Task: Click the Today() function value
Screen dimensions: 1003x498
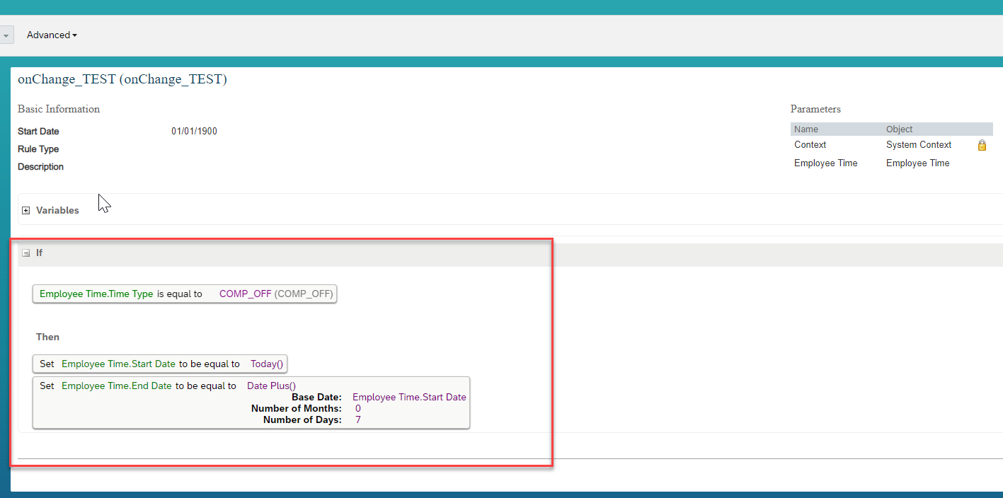Action: [267, 364]
